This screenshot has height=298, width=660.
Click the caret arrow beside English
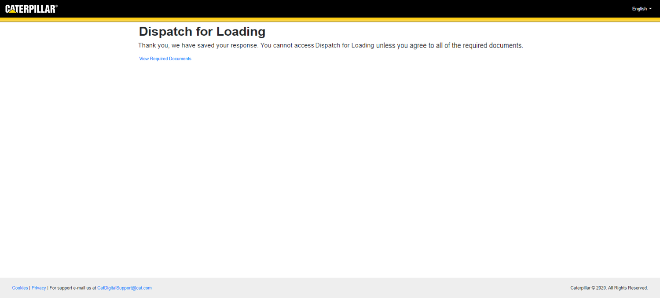650,9
